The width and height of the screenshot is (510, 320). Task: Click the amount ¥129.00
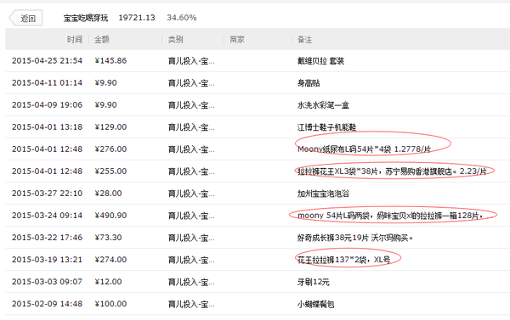110,127
